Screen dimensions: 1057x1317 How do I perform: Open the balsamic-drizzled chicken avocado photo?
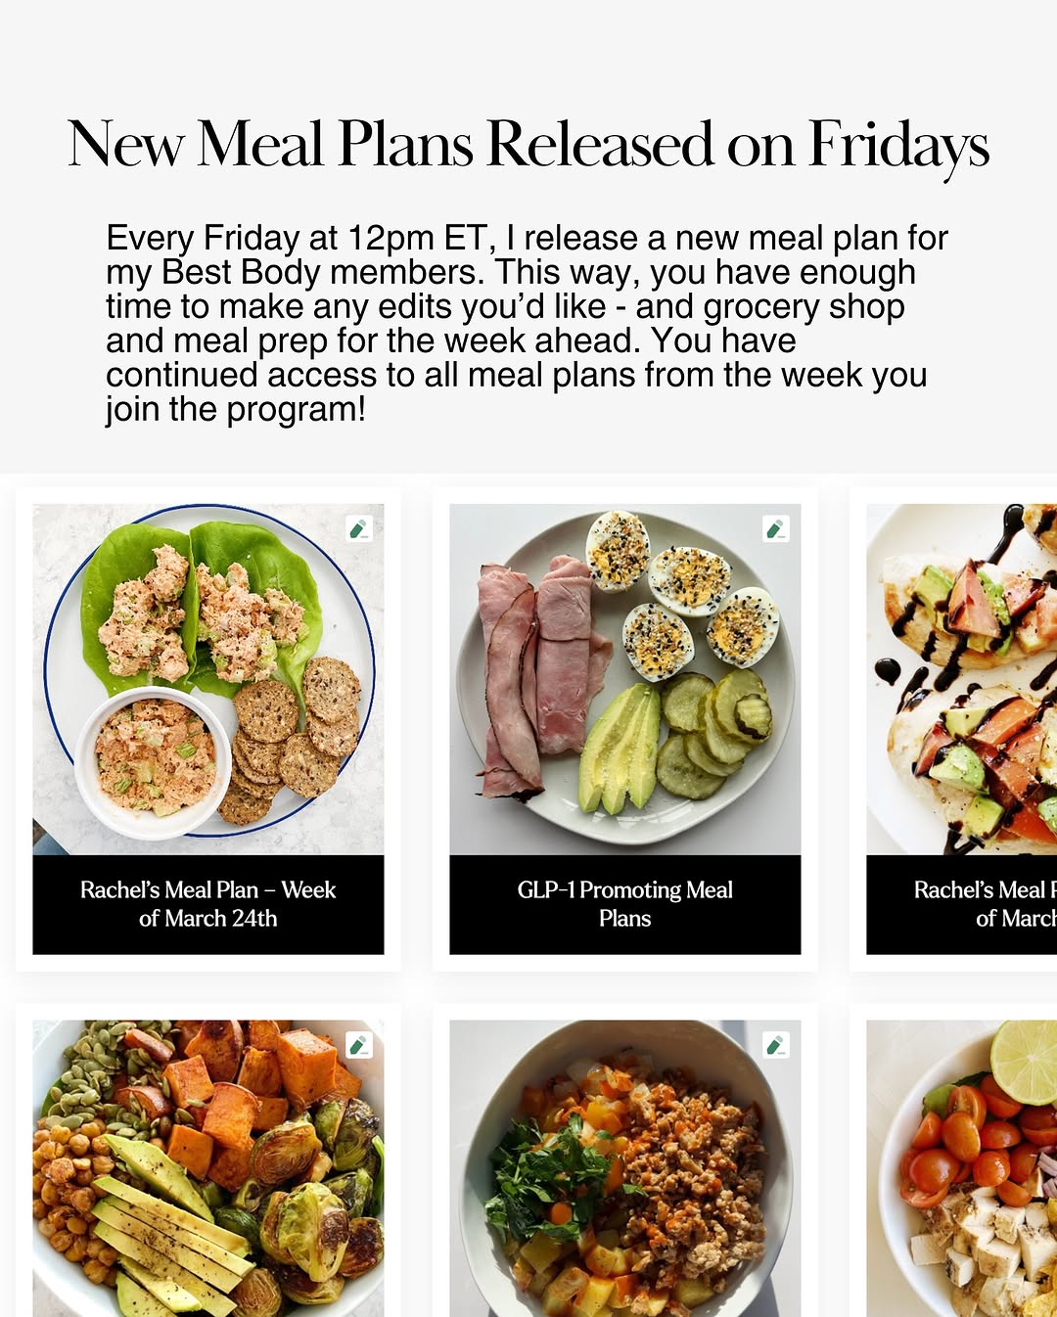962,679
